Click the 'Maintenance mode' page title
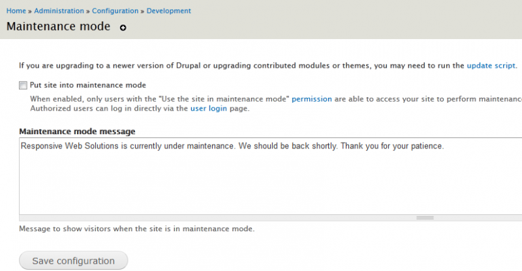522x271 pixels. pyautogui.click(x=58, y=26)
